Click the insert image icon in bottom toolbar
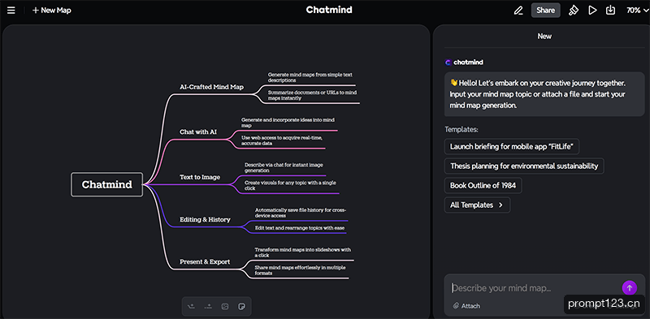The image size is (650, 319). pyautogui.click(x=225, y=307)
